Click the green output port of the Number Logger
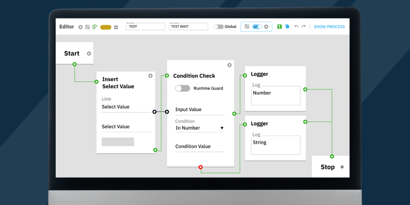This screenshot has width=410, height=205. click(x=305, y=89)
